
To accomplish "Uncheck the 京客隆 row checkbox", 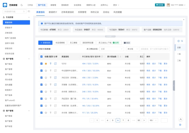I will coord(41,85).
